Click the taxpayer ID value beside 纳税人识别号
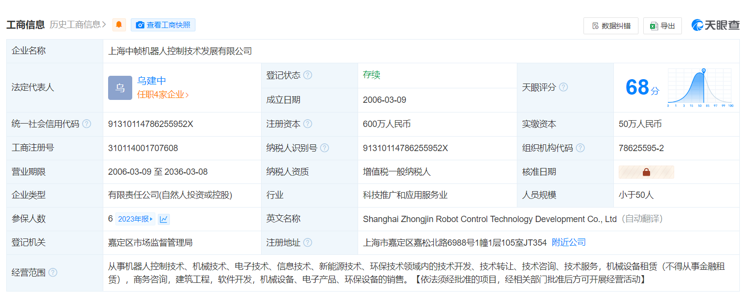This screenshot has width=749, height=307. click(x=405, y=148)
